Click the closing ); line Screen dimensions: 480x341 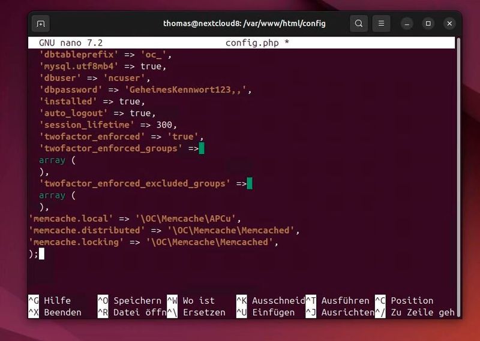(x=34, y=254)
